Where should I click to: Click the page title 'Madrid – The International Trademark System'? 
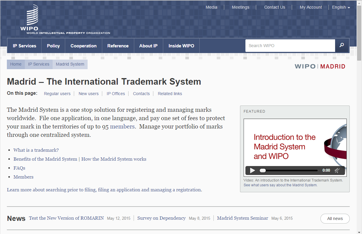pos(104,81)
